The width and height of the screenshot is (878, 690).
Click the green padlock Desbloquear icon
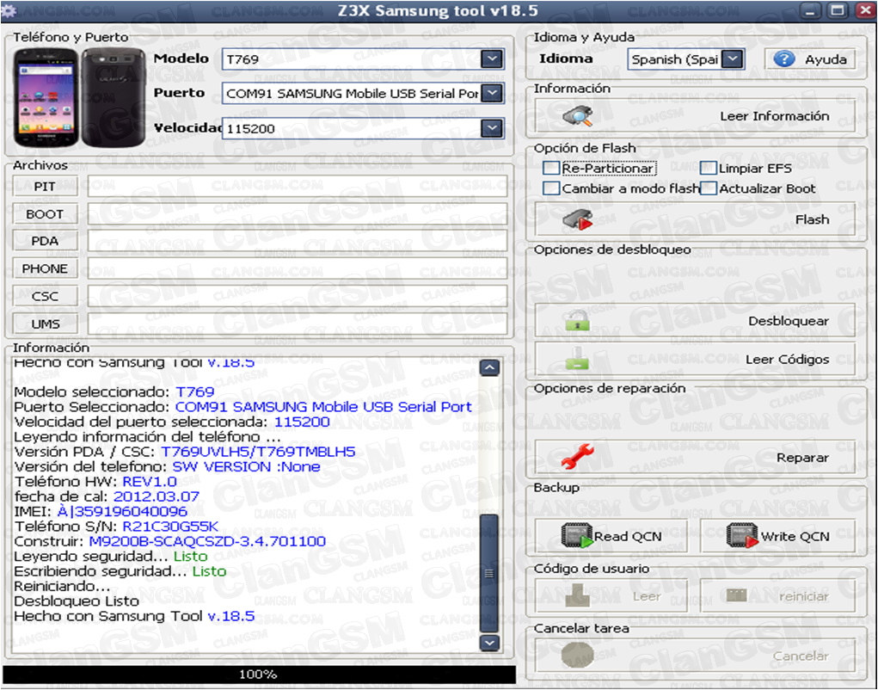[577, 320]
